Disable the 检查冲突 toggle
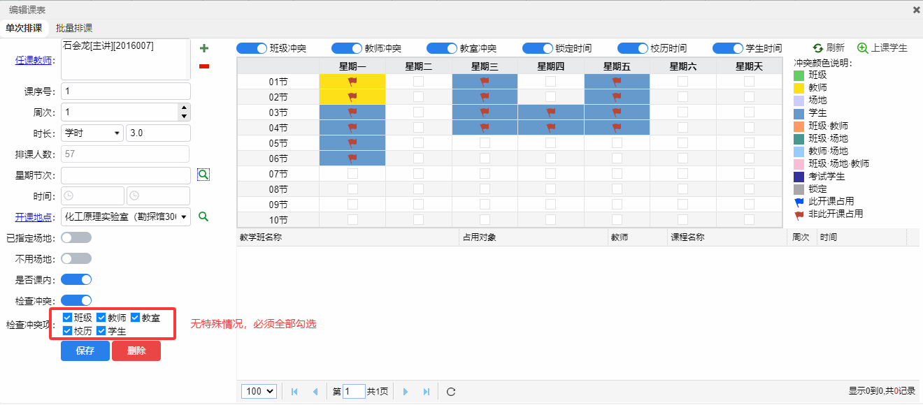Viewport: 923px width, 405px height. [76, 300]
